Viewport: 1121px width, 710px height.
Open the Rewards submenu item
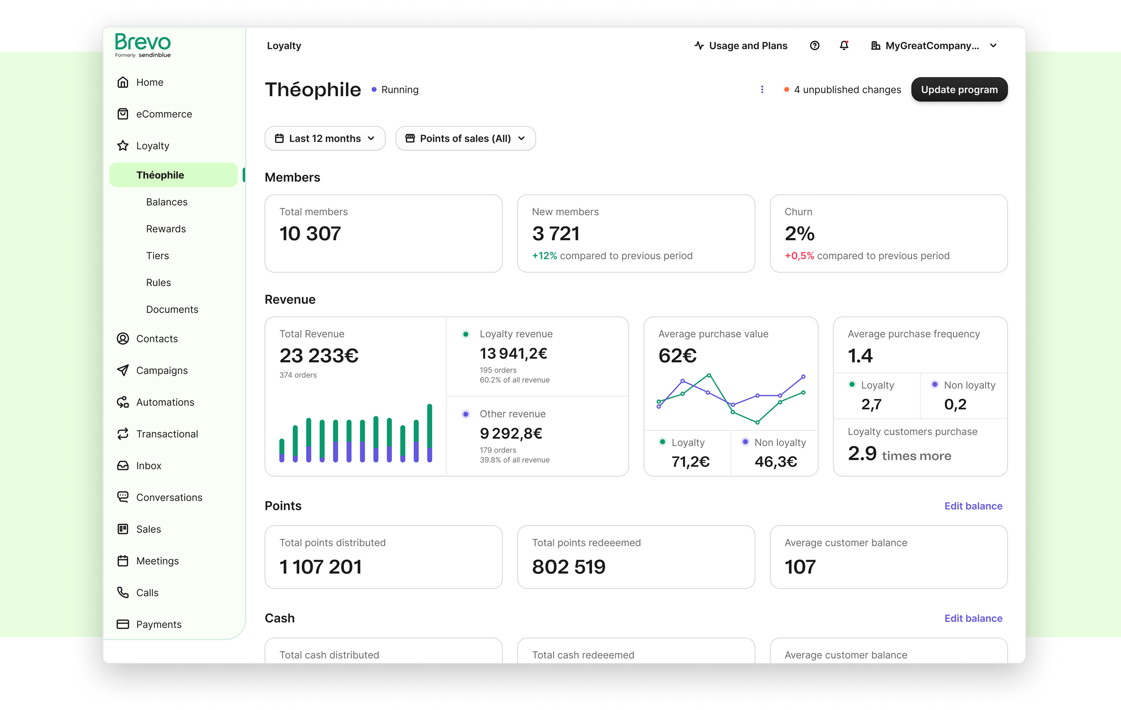(166, 229)
